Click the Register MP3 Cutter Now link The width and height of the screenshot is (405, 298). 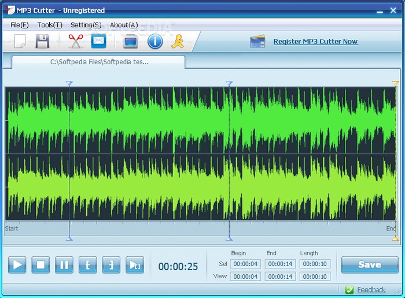315,42
